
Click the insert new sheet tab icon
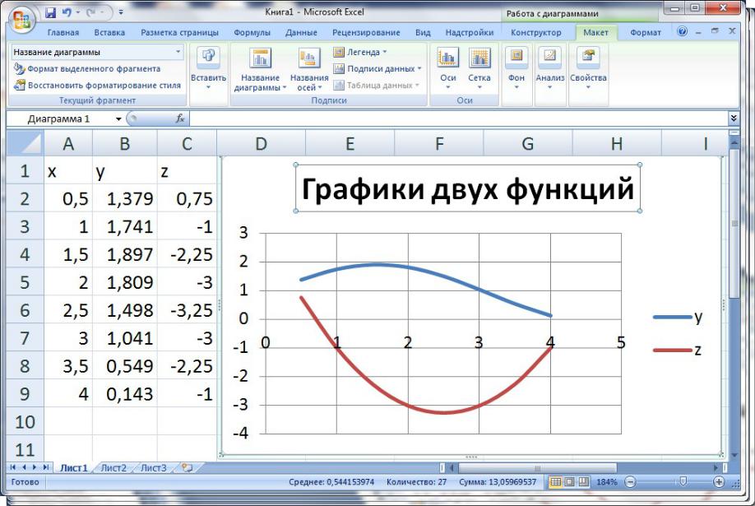pos(188,467)
